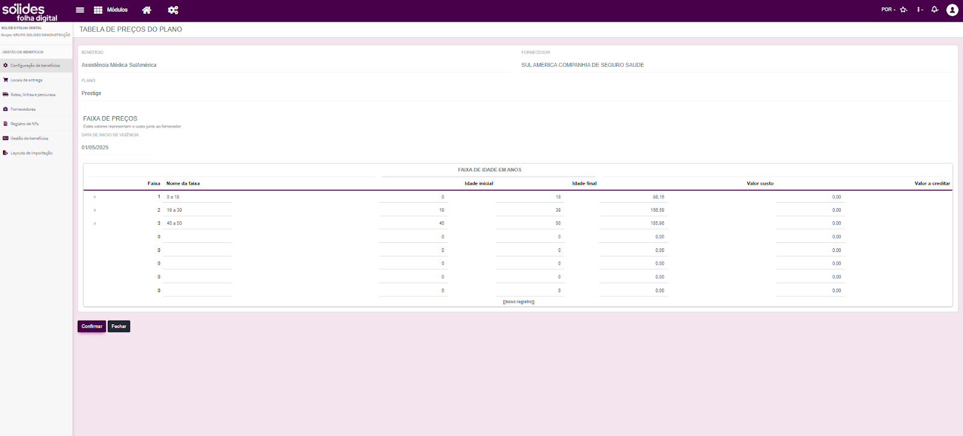Image resolution: width=963 pixels, height=436 pixels.
Task: Click the Confirmar button
Action: pos(91,327)
